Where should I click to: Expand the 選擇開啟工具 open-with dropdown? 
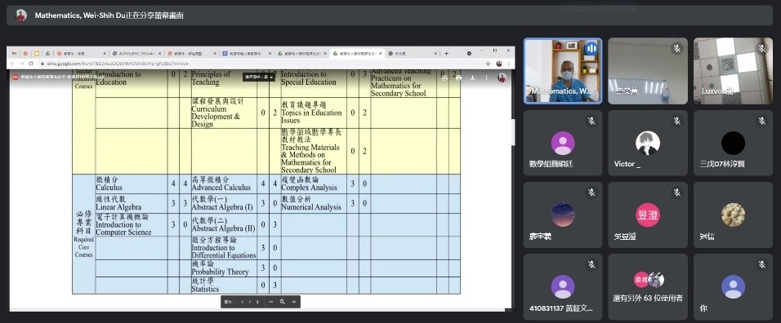point(258,77)
